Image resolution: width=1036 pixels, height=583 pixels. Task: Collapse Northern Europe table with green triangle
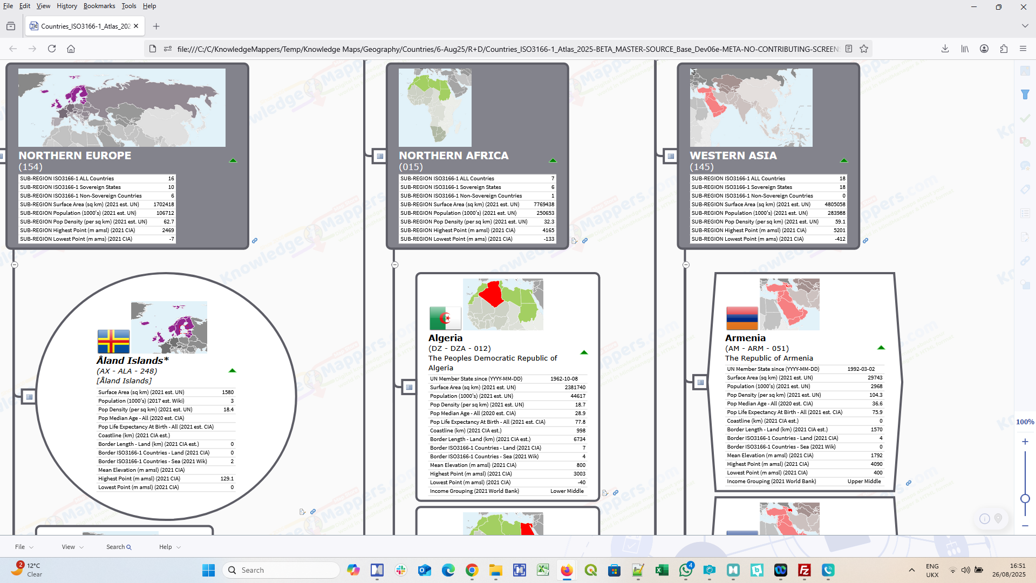coord(233,160)
